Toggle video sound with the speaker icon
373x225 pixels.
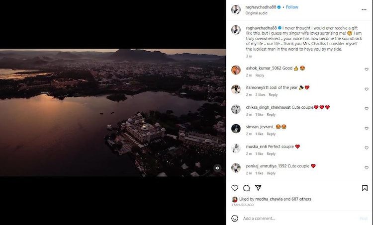(217, 168)
